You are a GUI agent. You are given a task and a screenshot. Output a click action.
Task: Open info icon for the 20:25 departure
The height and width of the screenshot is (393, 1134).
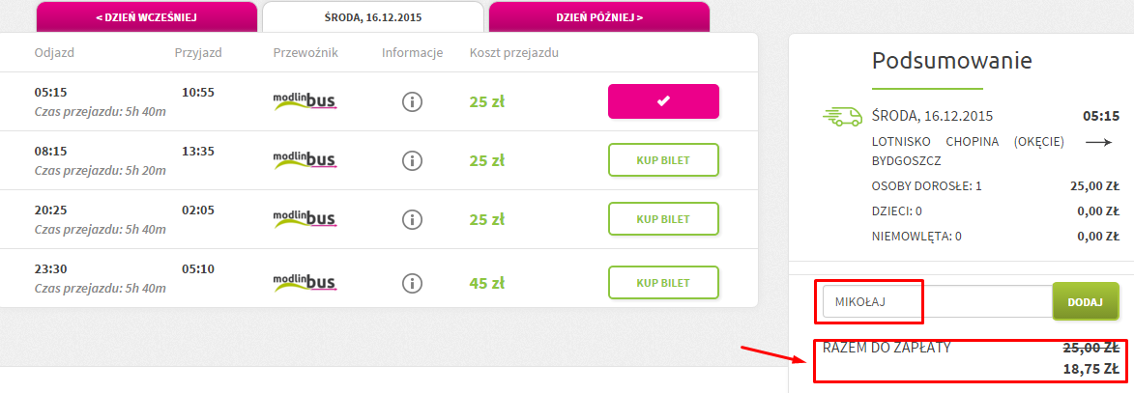(412, 219)
